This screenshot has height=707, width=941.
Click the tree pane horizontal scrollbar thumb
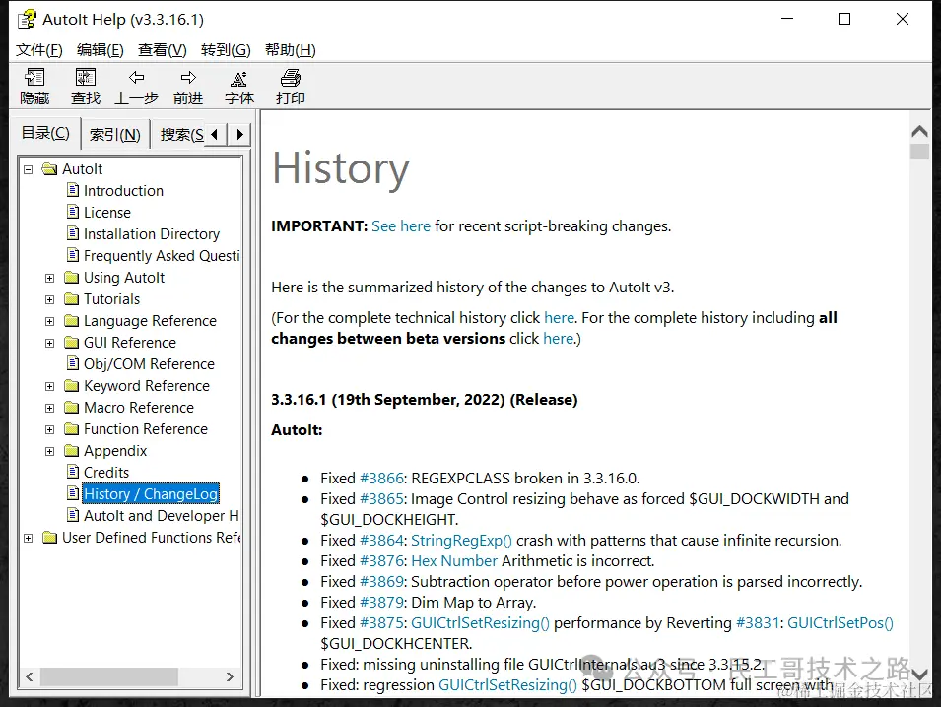(x=108, y=676)
